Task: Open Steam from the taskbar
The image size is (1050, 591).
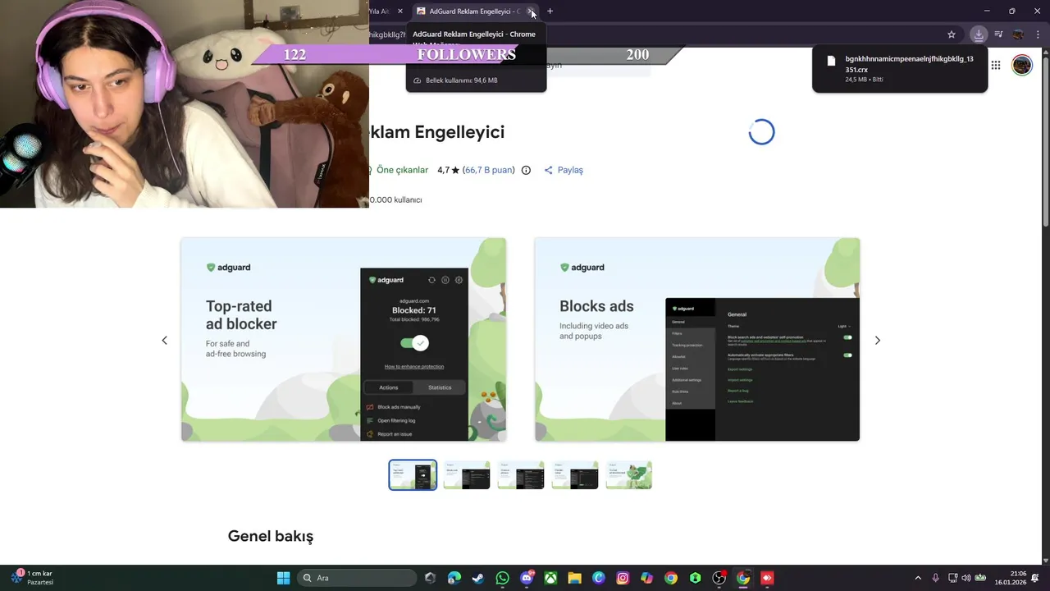Action: point(478,578)
